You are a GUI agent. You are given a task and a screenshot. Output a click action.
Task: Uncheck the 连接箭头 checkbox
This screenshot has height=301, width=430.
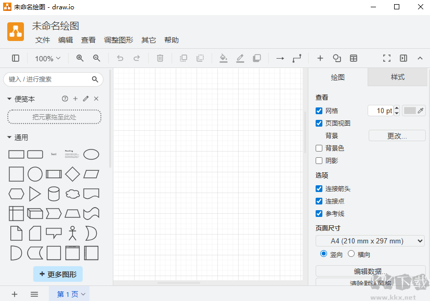(x=319, y=189)
